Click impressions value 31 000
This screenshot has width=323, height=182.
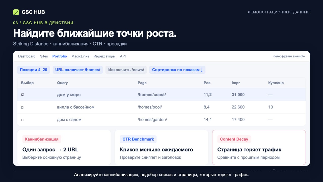[x=238, y=95]
